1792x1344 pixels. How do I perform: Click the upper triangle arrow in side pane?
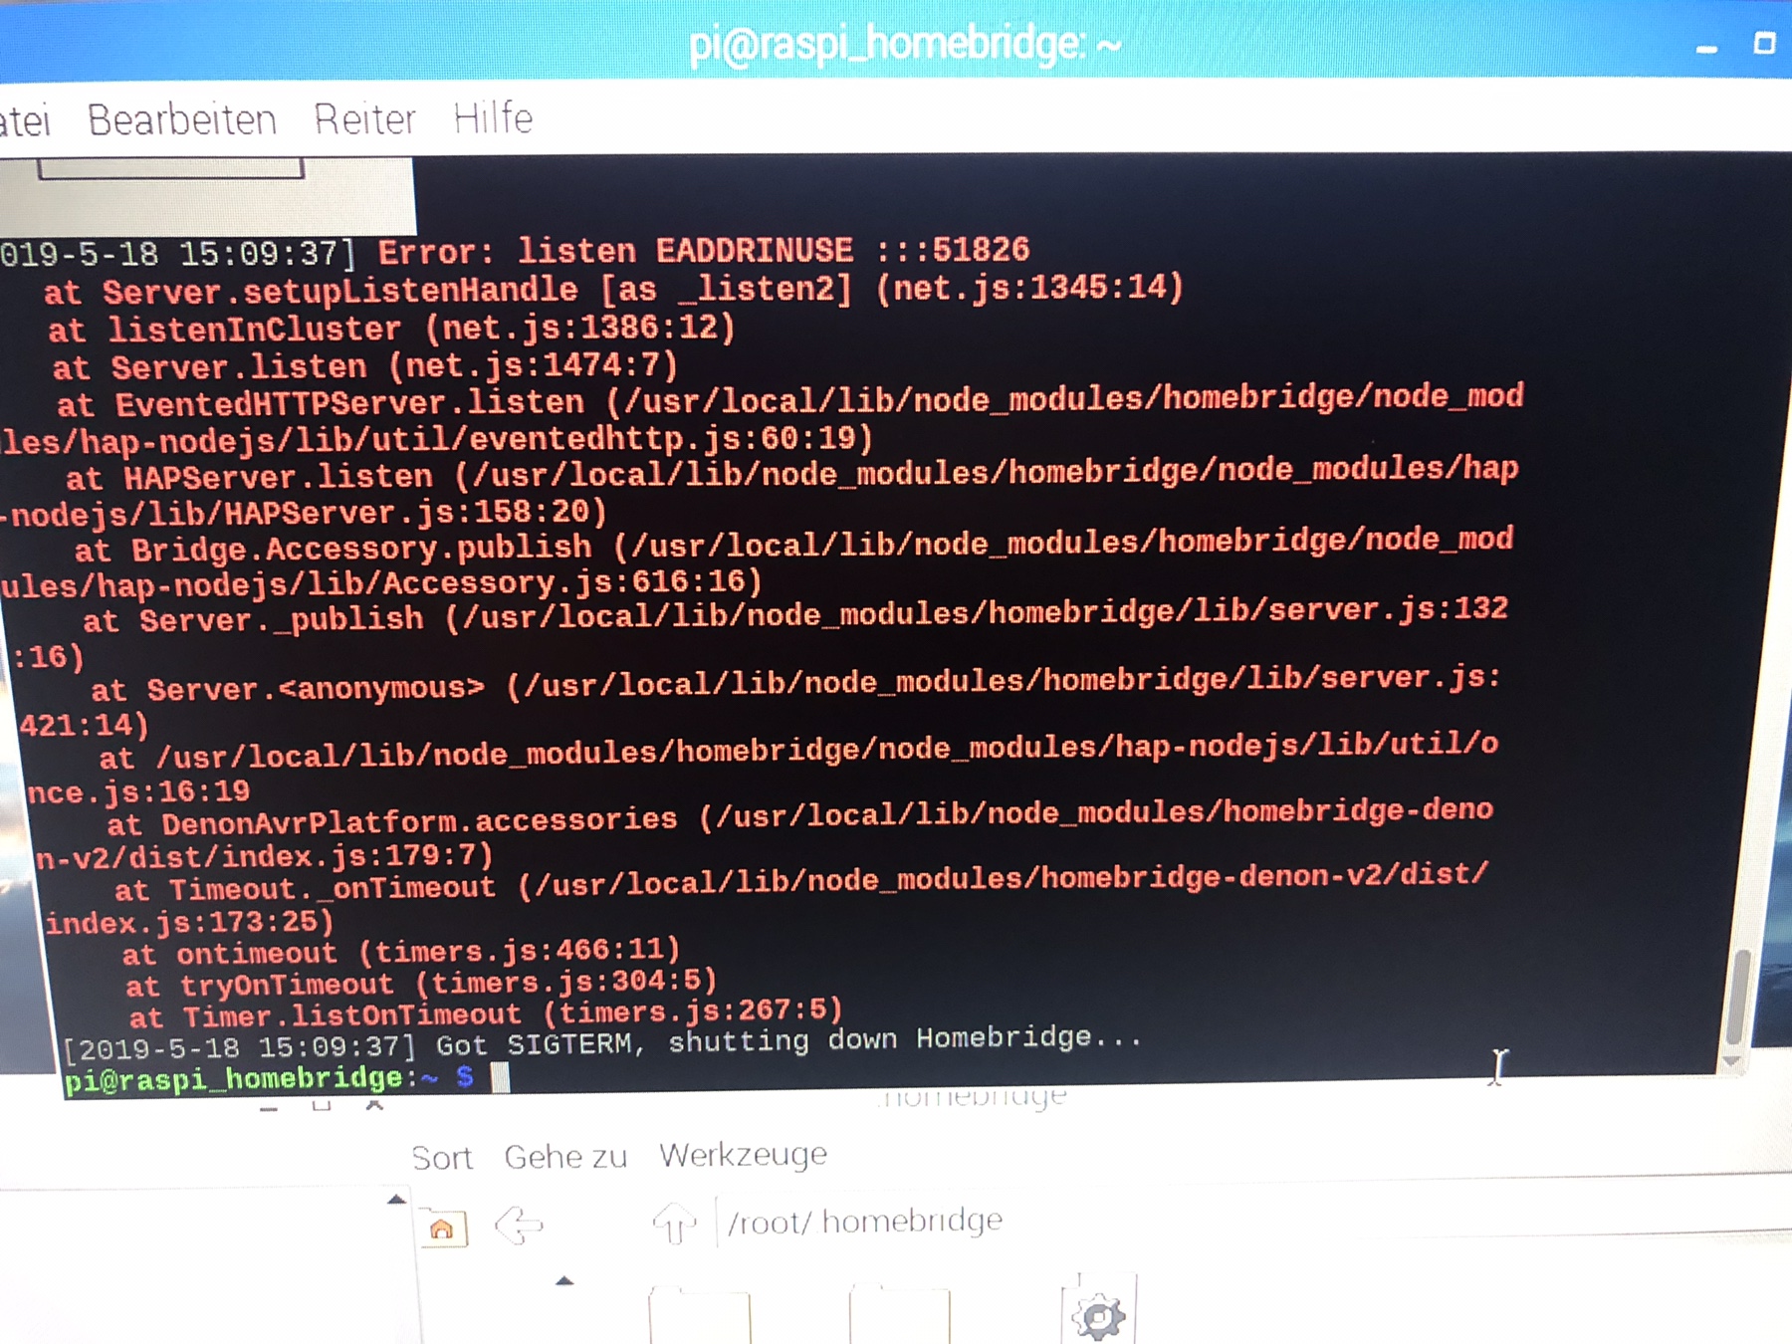tap(396, 1200)
